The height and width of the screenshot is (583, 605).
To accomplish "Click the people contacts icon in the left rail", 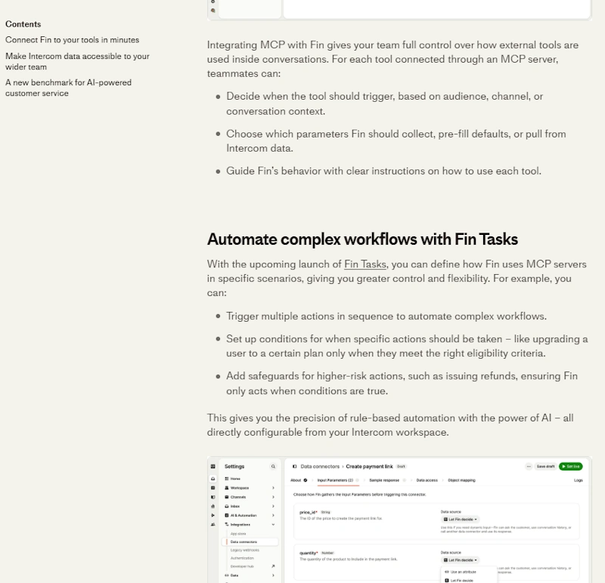I will tap(213, 524).
